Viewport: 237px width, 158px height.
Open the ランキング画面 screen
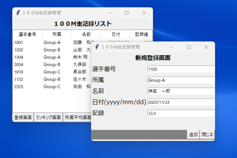[48, 117]
